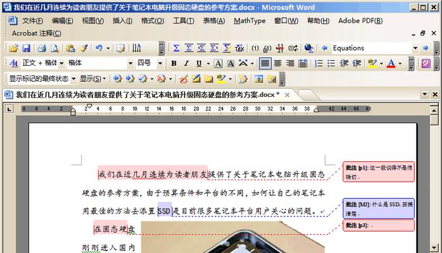Image resolution: width=442 pixels, height=253 pixels.
Task: Click Previous change icon in Reviewing toolbar
Action: tap(117, 79)
